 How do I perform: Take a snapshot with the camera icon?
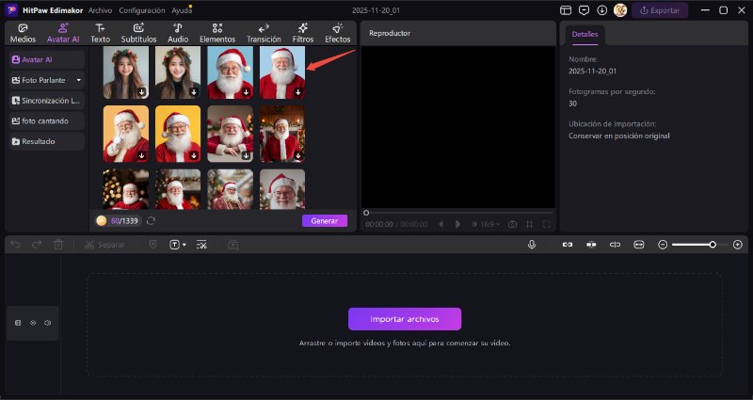pos(512,224)
